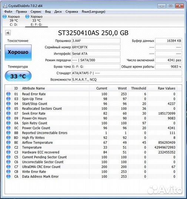
Task: Minimize the CrystalDiskInfo window
Action: 161,6
